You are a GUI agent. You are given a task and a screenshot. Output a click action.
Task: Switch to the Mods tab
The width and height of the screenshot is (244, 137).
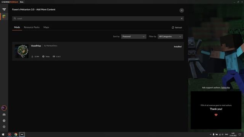click(17, 27)
